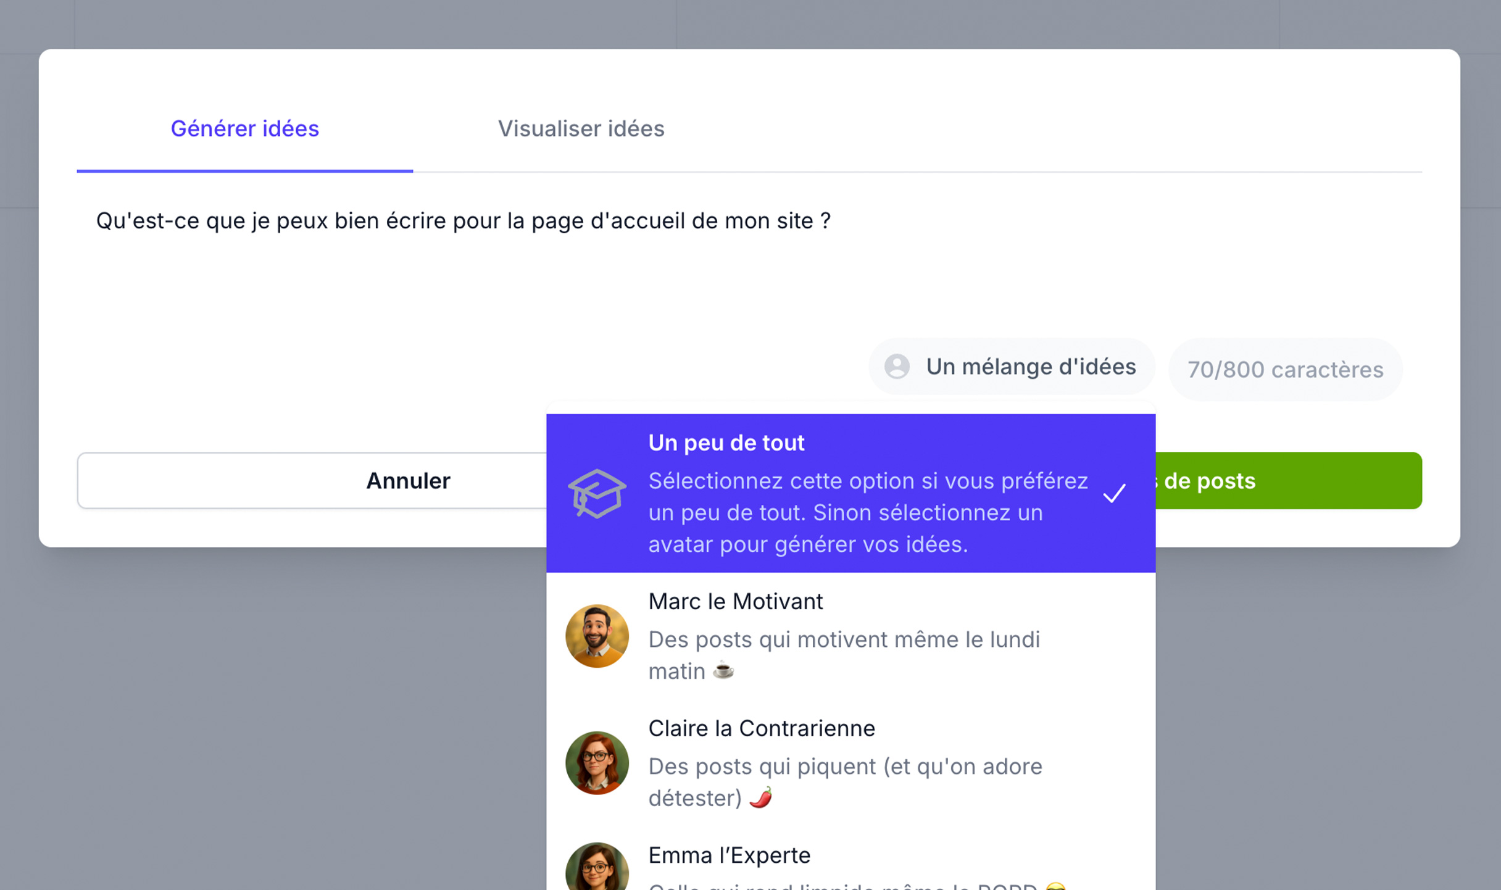
Task: Select the Un peu de tout option
Action: 850,493
